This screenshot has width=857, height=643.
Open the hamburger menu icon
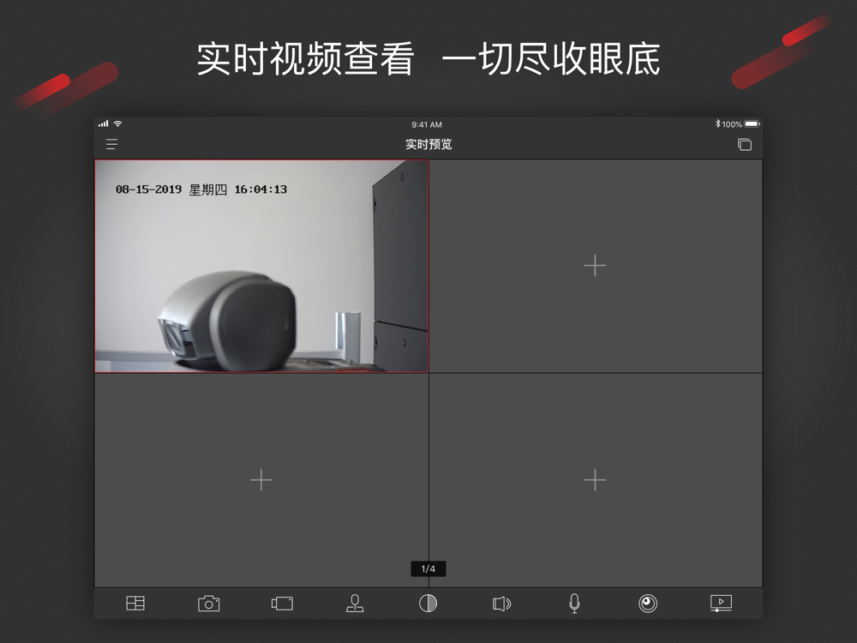(111, 144)
